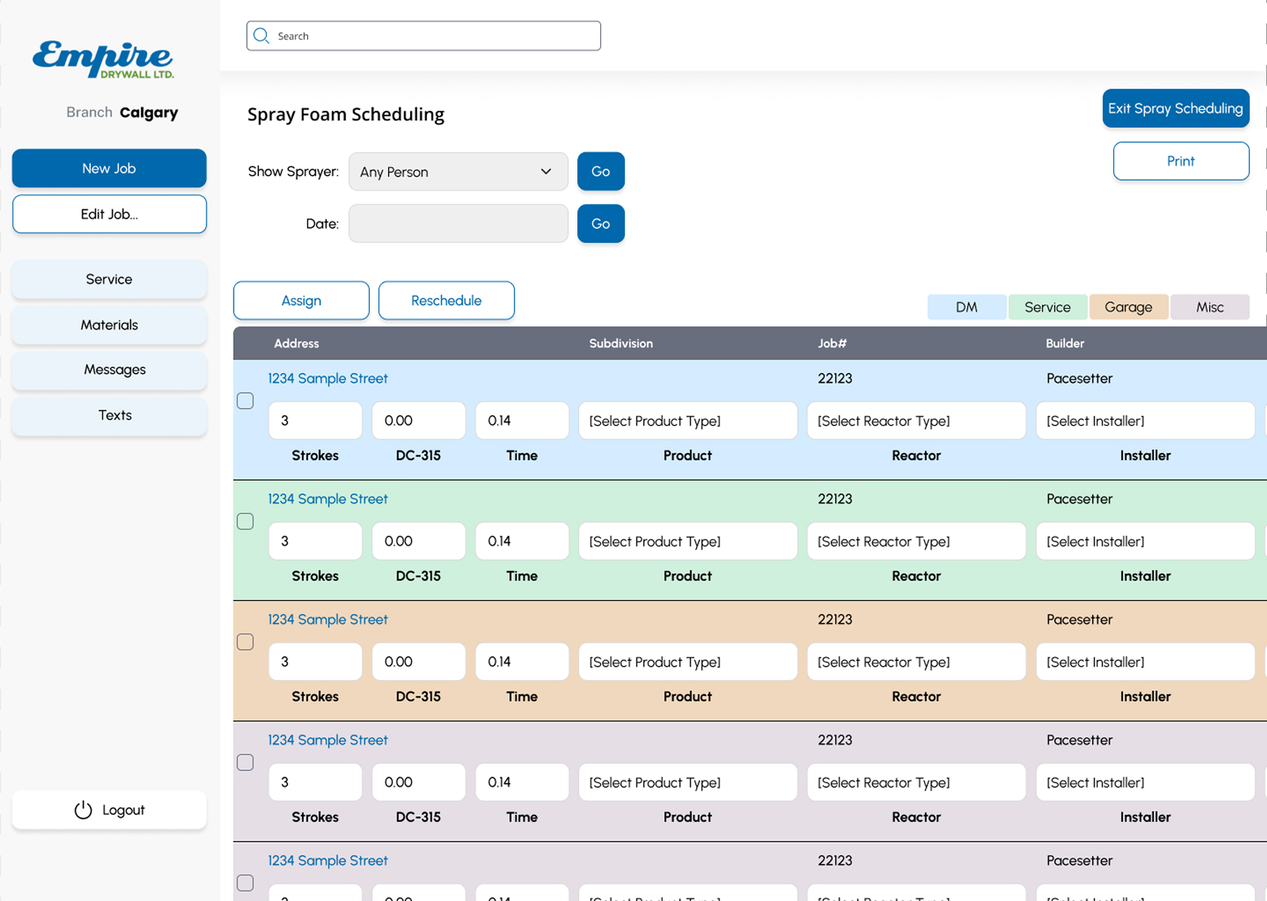Open the first 1234 Sample Street link

pos(328,378)
